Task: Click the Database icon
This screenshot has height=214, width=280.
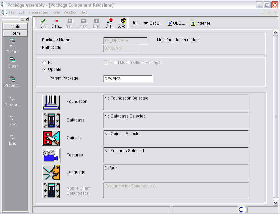Action: (x=51, y=120)
